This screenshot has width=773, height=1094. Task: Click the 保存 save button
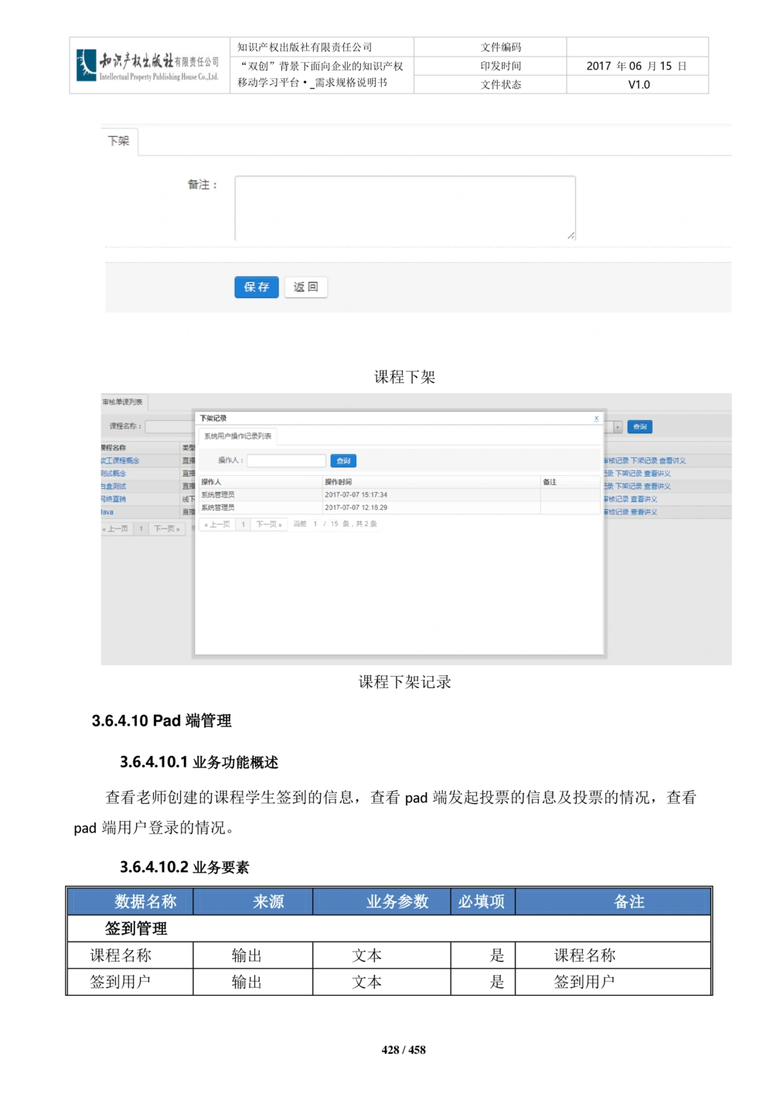point(256,287)
